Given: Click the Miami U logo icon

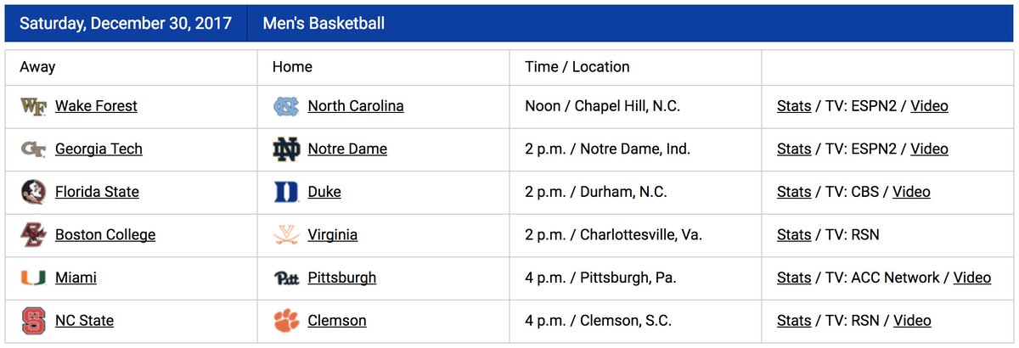Looking at the screenshot, I should coord(33,278).
